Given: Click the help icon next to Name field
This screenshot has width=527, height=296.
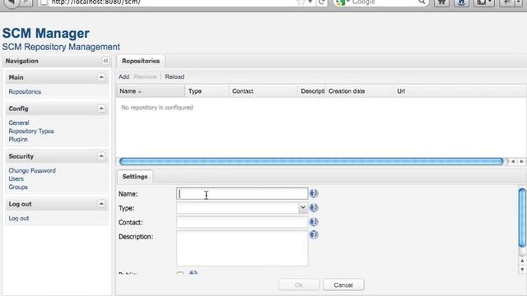Looking at the screenshot, I should 314,194.
